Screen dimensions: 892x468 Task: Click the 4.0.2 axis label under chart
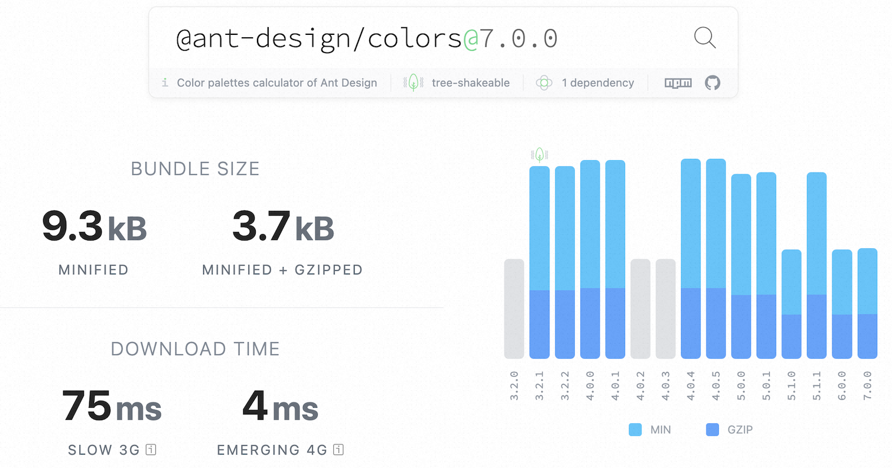tap(640, 386)
